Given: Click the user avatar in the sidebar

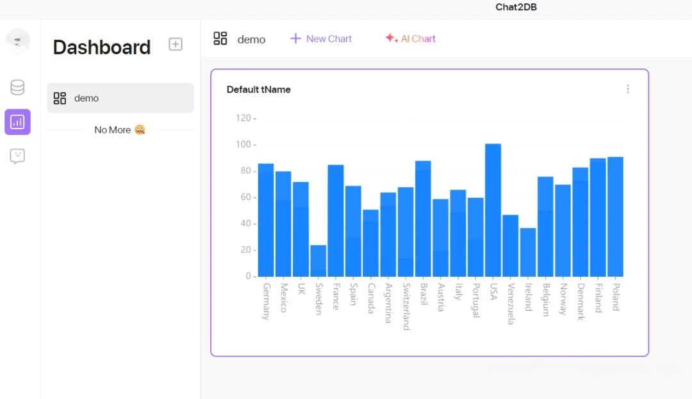Looking at the screenshot, I should point(18,42).
